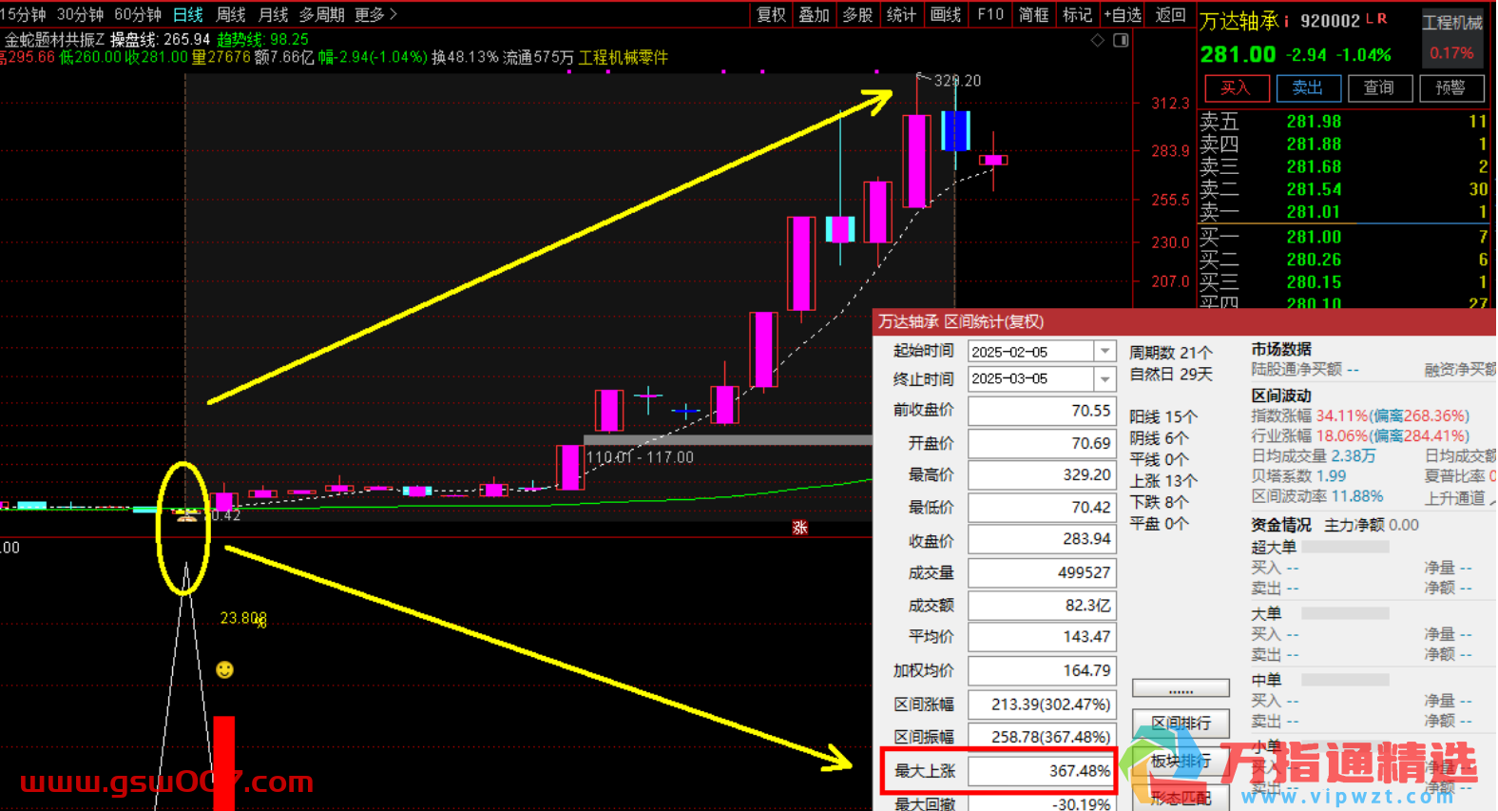Click the diamond icon above the chart
The width and height of the screenshot is (1498, 811).
[x=1097, y=40]
